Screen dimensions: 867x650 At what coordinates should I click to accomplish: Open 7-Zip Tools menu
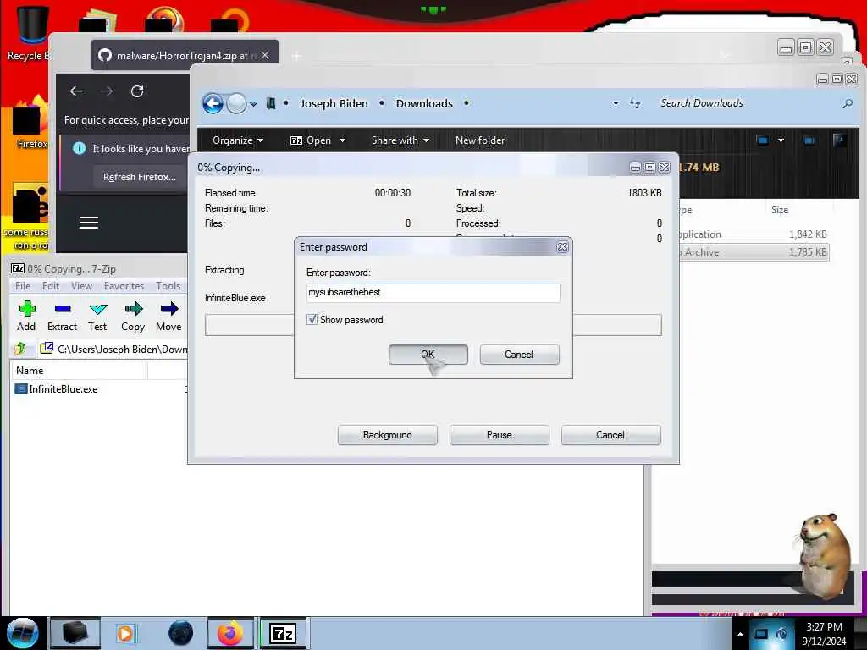tap(168, 286)
